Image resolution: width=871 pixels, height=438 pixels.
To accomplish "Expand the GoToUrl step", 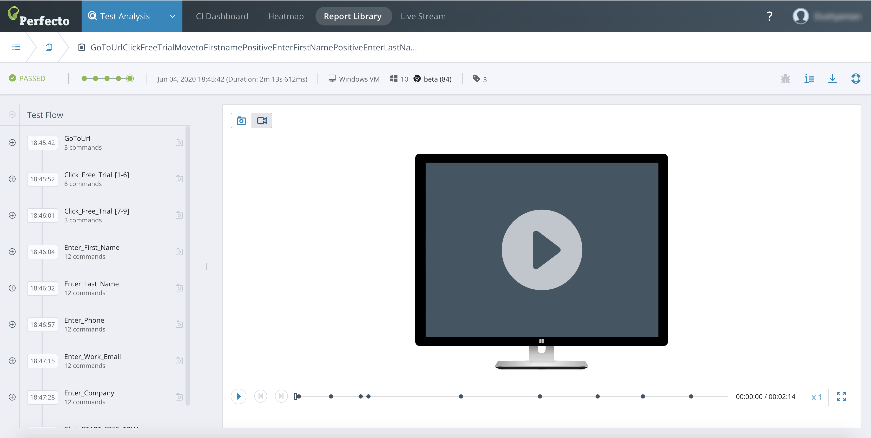I will coord(12,143).
